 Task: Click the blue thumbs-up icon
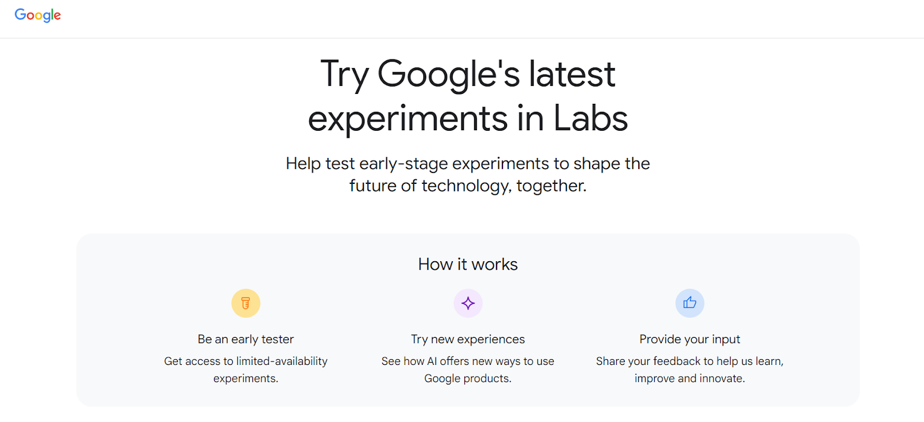click(x=690, y=303)
